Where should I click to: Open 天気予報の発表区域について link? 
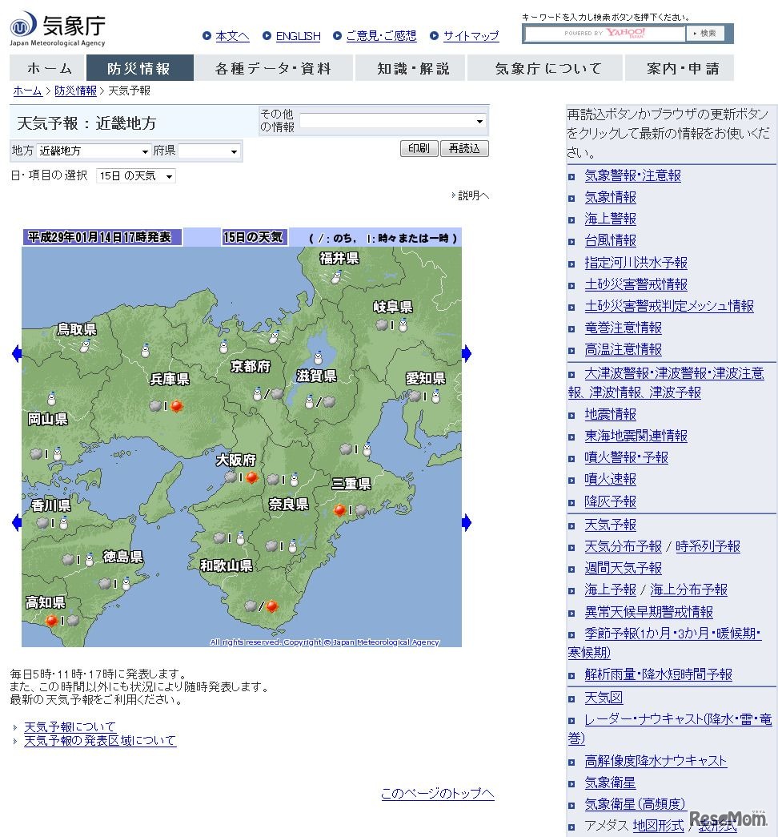pos(100,741)
